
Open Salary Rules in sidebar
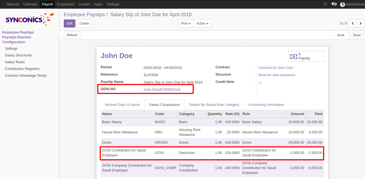tap(15, 62)
